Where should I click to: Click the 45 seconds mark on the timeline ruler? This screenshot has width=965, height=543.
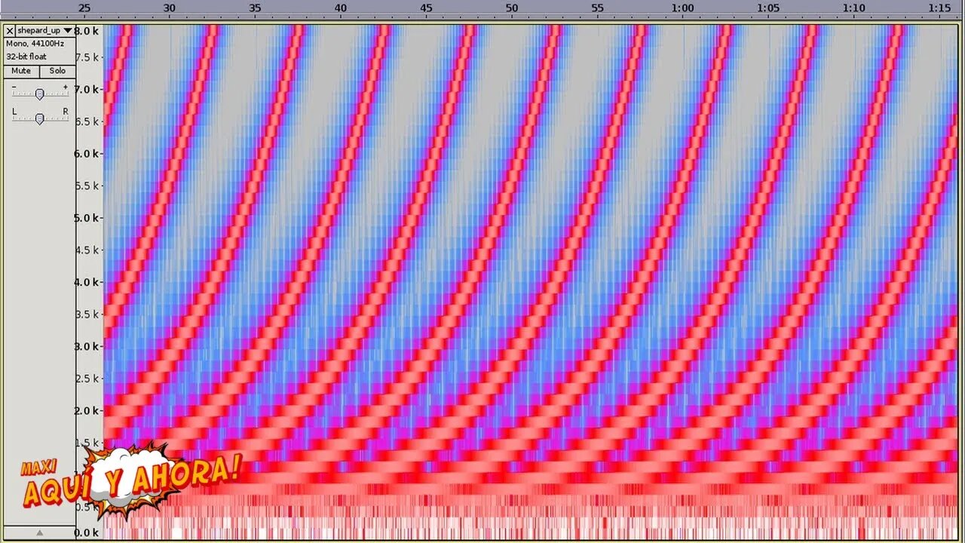pos(427,8)
